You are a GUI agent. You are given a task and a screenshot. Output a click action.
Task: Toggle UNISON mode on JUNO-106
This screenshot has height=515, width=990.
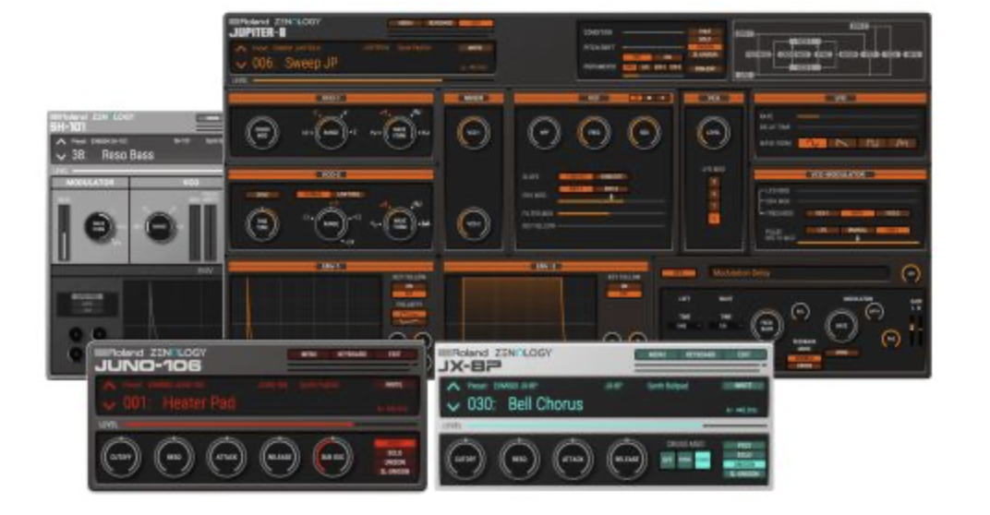[x=394, y=462]
